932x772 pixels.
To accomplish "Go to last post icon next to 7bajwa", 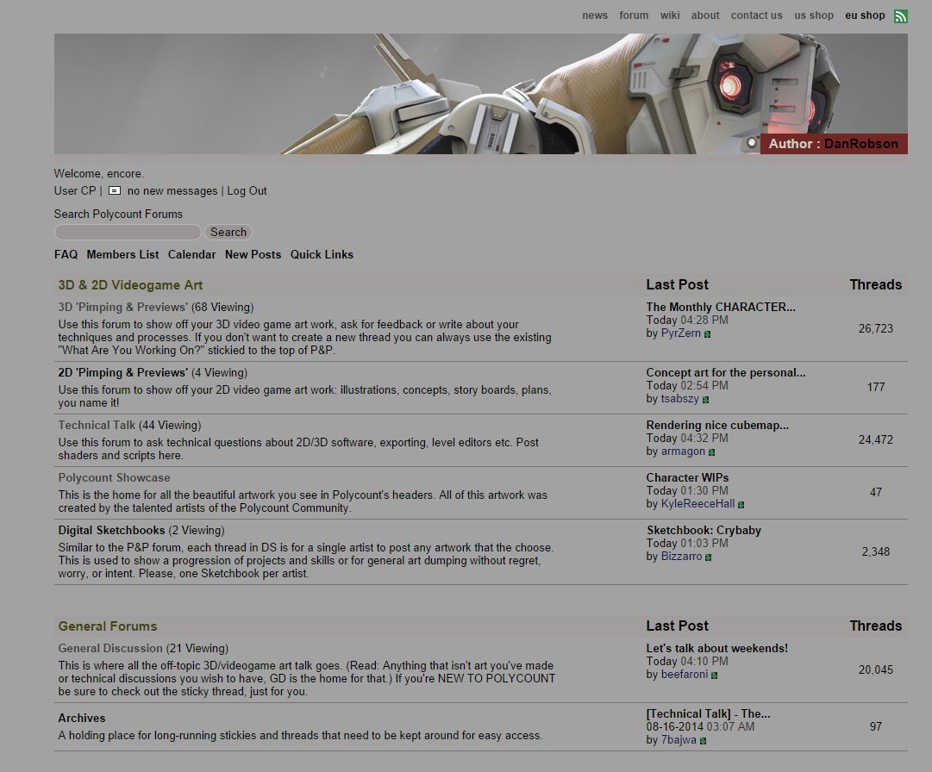I will tap(703, 741).
